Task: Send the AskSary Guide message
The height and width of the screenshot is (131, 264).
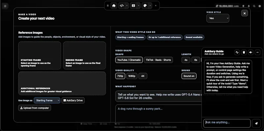Action: coord(256,123)
